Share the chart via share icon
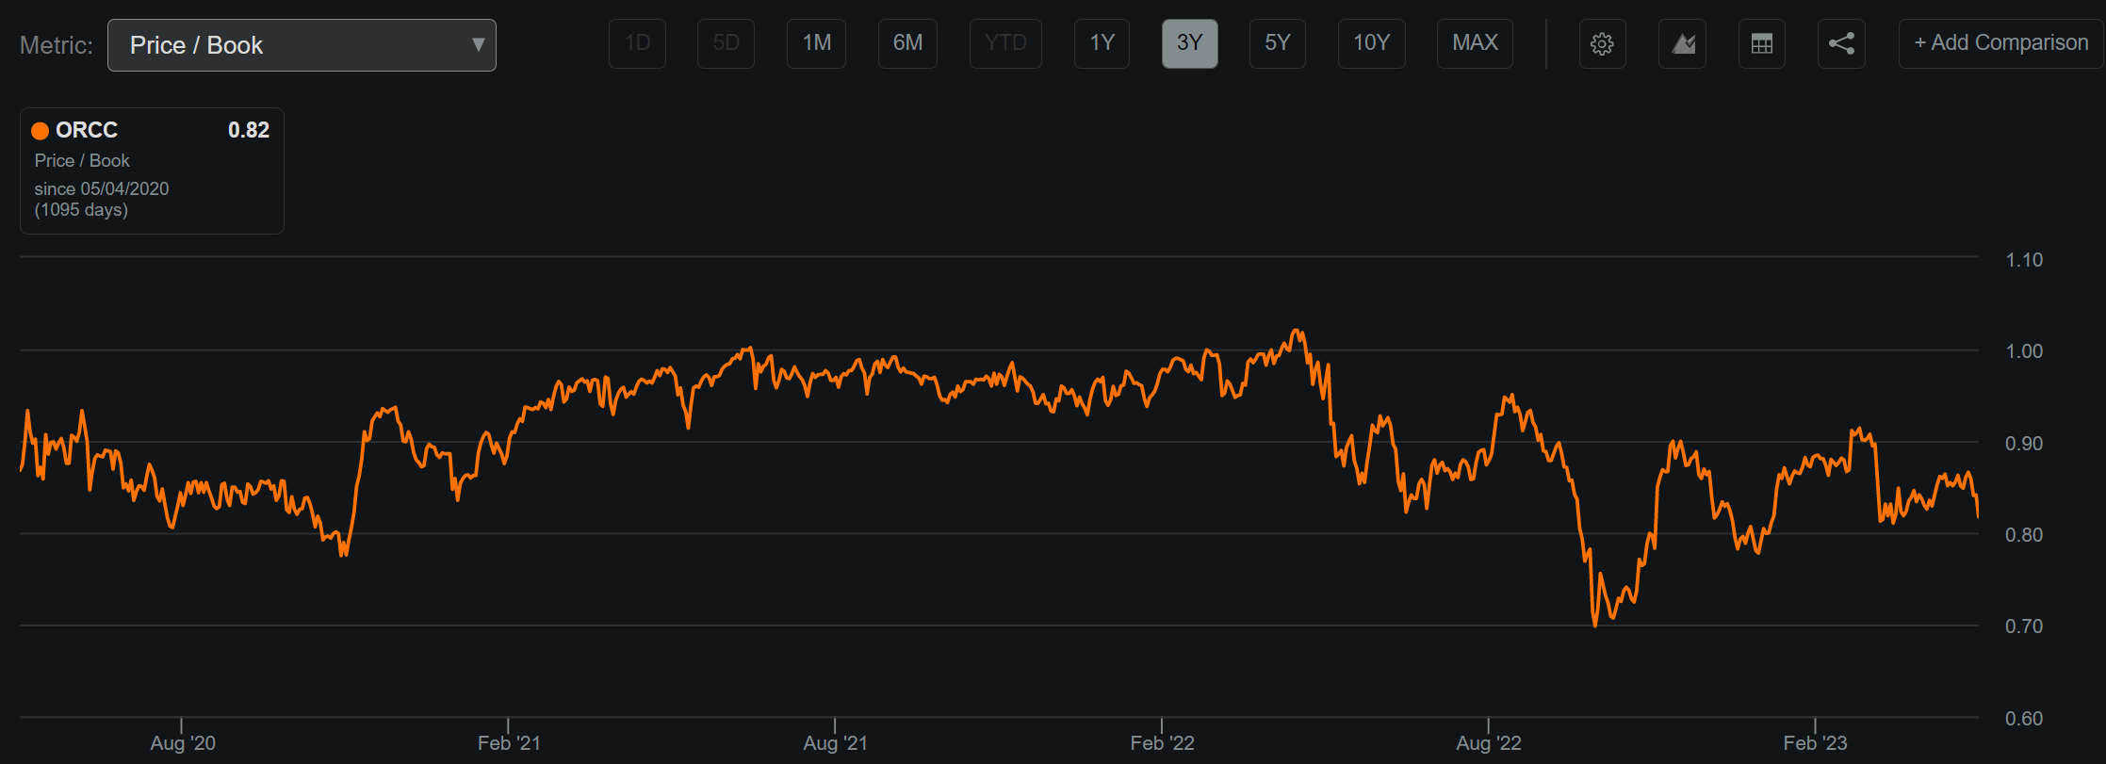The image size is (2106, 764). (1841, 43)
